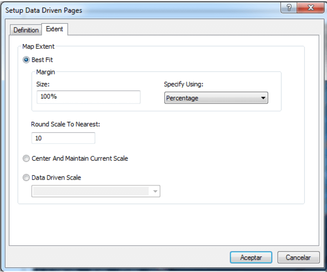Switch to the Definition tab

pyautogui.click(x=26, y=30)
